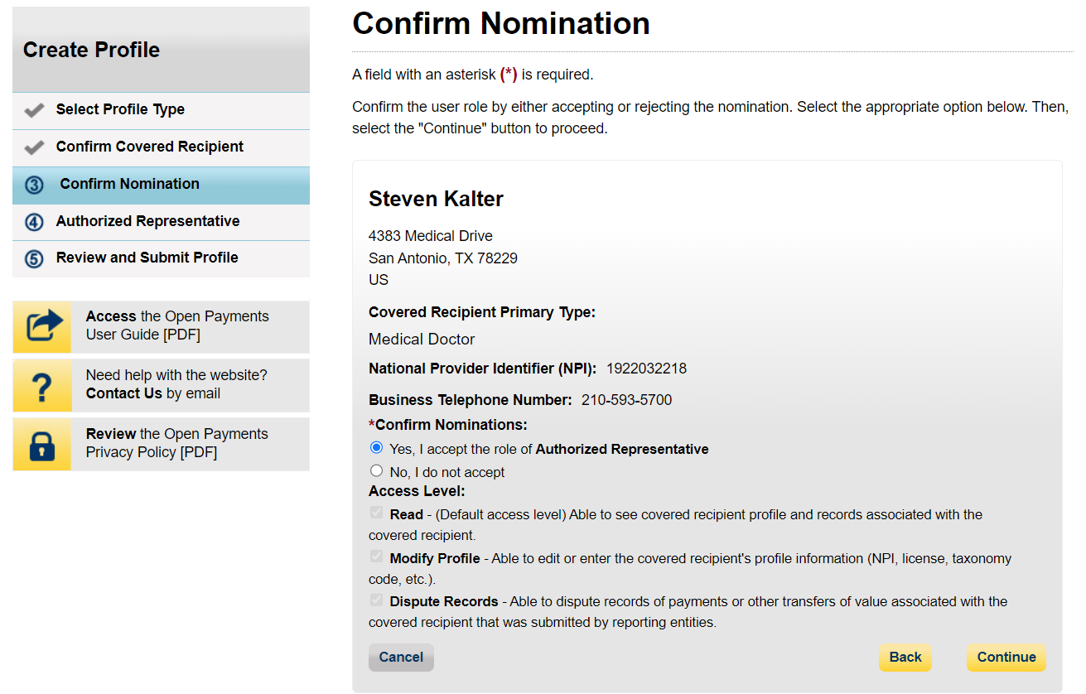This screenshot has width=1086, height=694.
Task: Toggle the Read access level checkbox
Action: point(377,513)
